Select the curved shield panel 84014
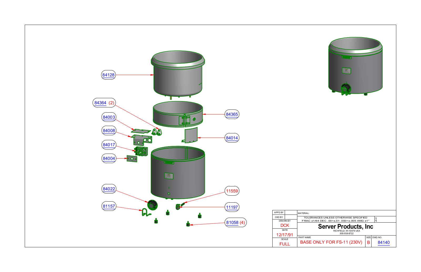This screenshot has height=272, width=421. [x=191, y=135]
